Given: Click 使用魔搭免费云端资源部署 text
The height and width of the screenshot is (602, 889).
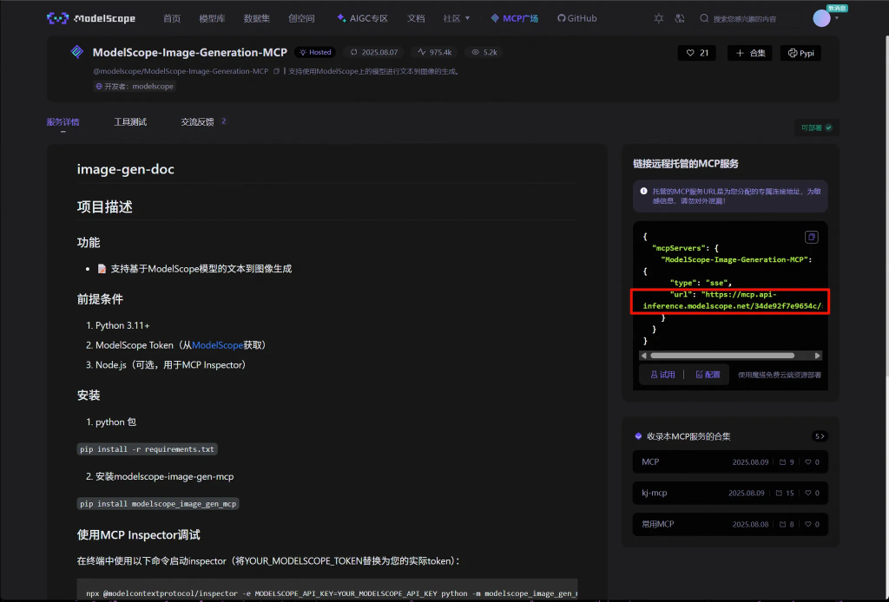Looking at the screenshot, I should (780, 375).
